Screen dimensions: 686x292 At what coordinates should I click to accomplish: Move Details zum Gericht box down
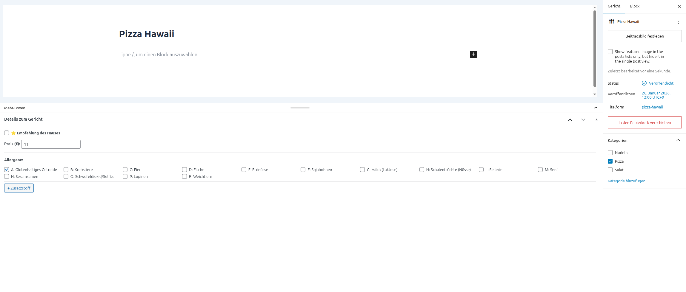click(583, 120)
